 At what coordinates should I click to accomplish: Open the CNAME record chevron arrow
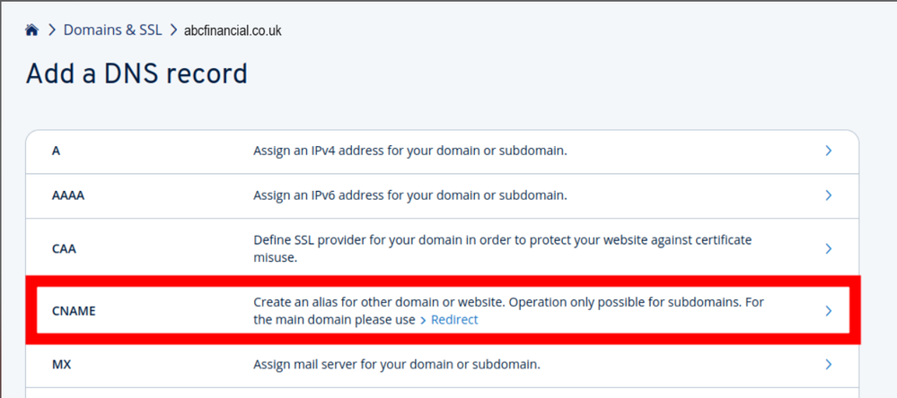coord(829,311)
